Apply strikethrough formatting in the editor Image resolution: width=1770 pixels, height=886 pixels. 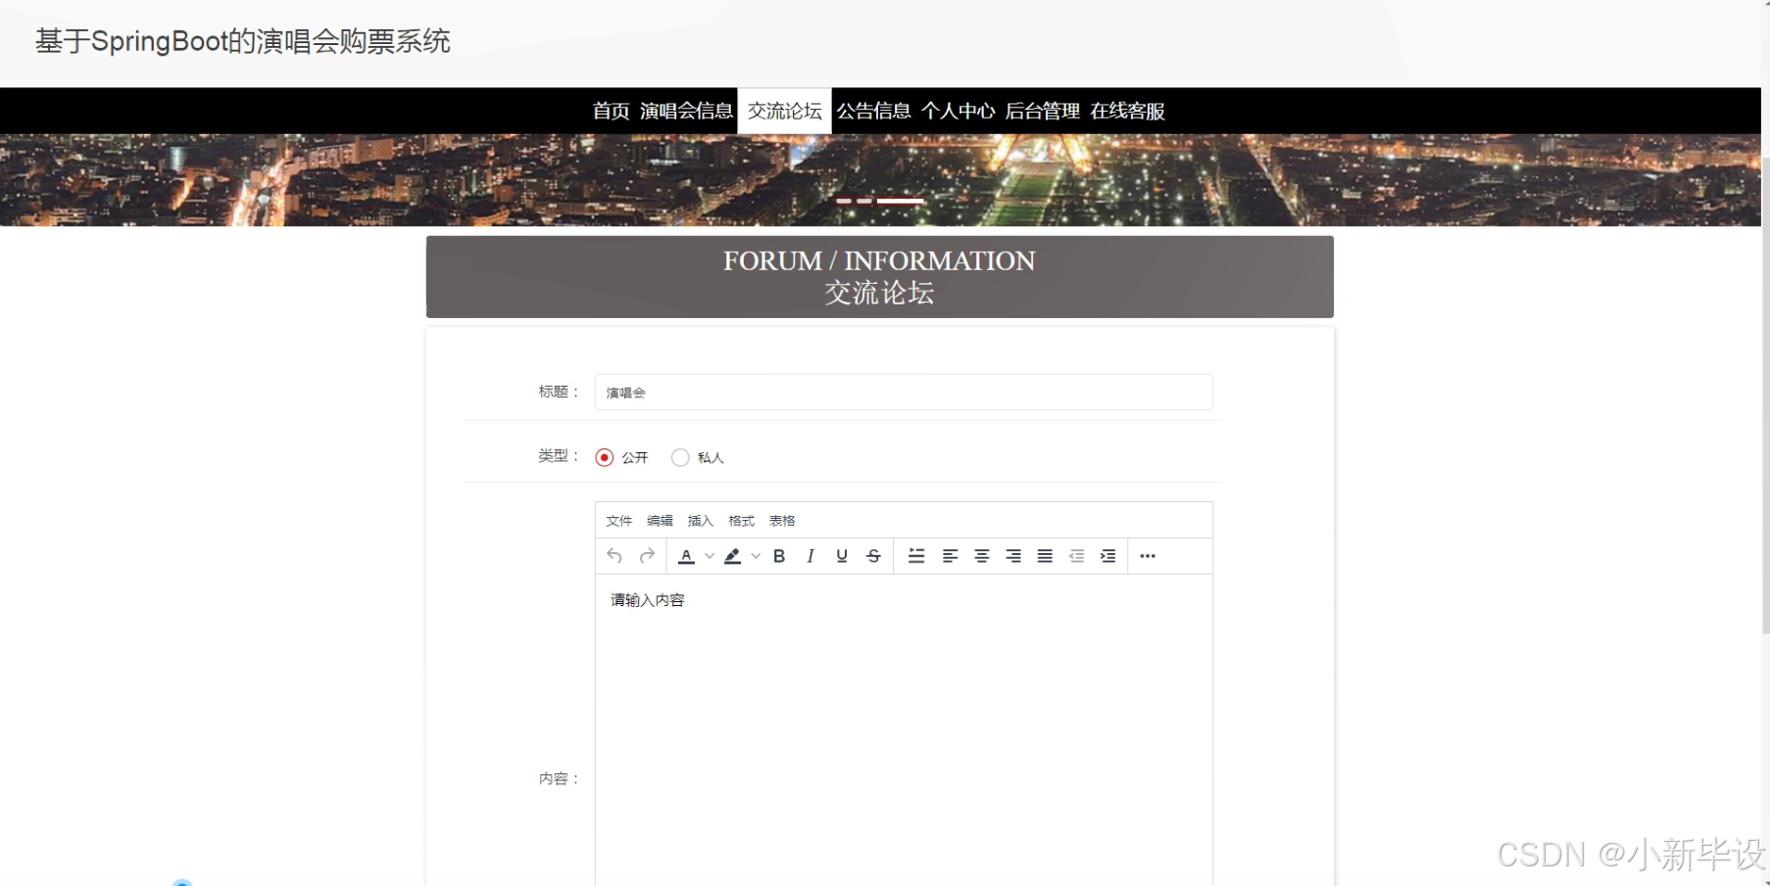(873, 556)
